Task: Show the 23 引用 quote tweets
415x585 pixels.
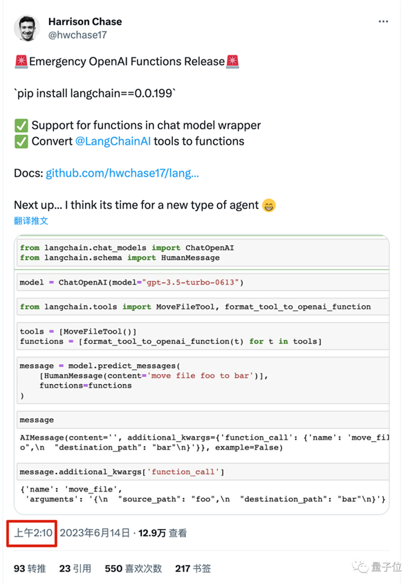Action: pos(75,568)
